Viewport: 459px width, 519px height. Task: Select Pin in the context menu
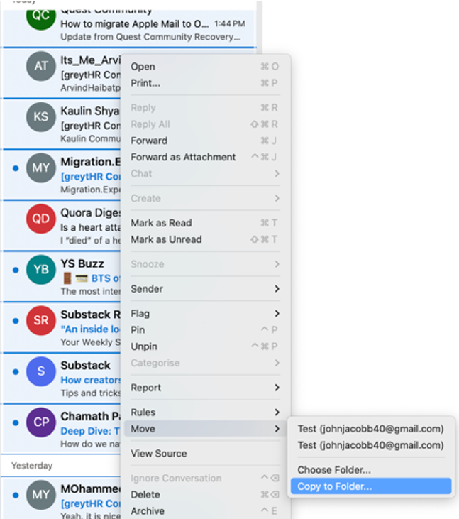point(205,329)
